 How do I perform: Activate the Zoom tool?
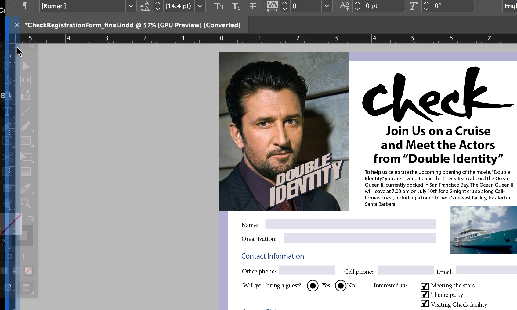pos(26,203)
